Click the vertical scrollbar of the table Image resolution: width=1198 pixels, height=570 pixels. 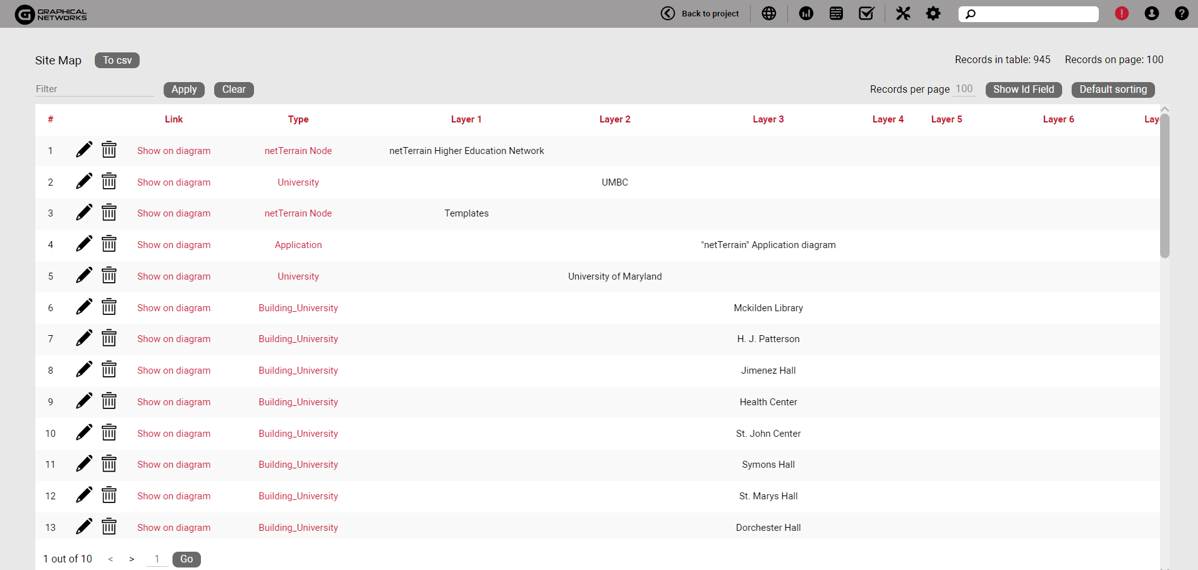[1165, 189]
